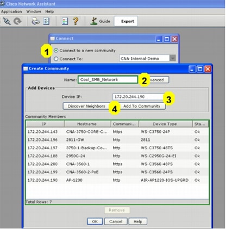This screenshot has width=226, height=229.
Task: Click the Discover Neighbors button
Action: 86,106
